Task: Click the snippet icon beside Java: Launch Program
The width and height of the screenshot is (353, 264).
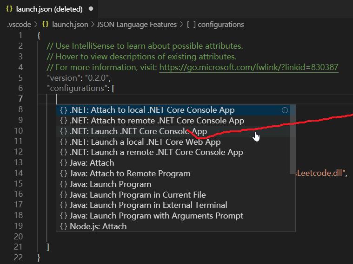Action: (x=64, y=184)
